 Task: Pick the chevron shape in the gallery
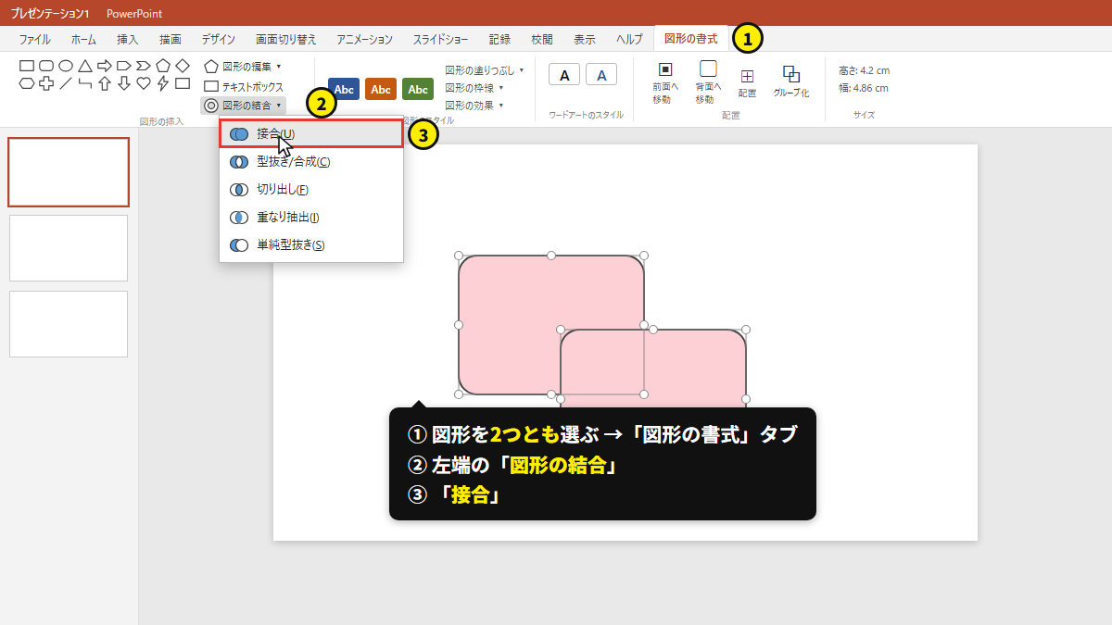coord(144,66)
